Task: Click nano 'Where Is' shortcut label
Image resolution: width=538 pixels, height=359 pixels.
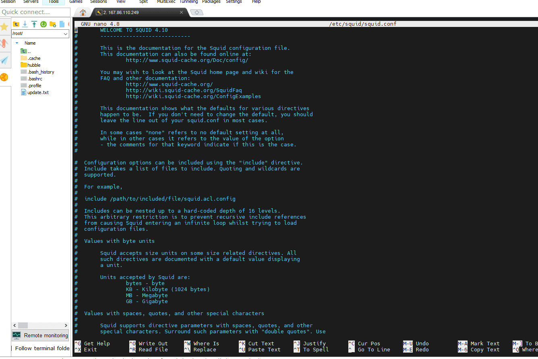Action: point(206,344)
